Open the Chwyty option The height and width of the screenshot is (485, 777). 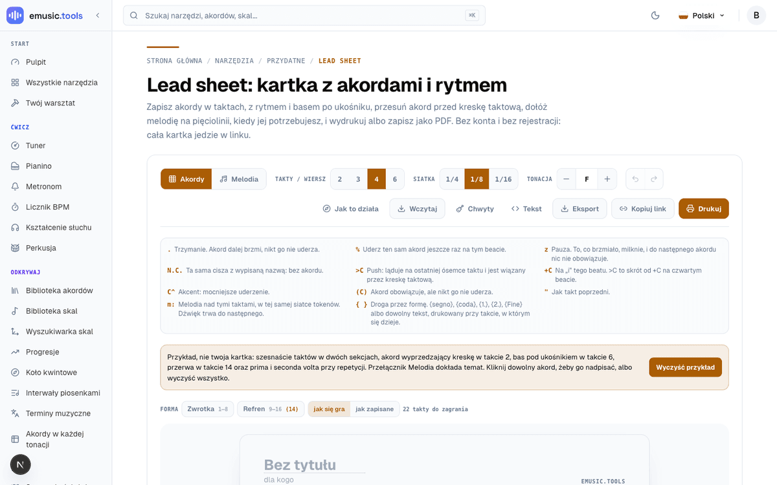tap(475, 209)
